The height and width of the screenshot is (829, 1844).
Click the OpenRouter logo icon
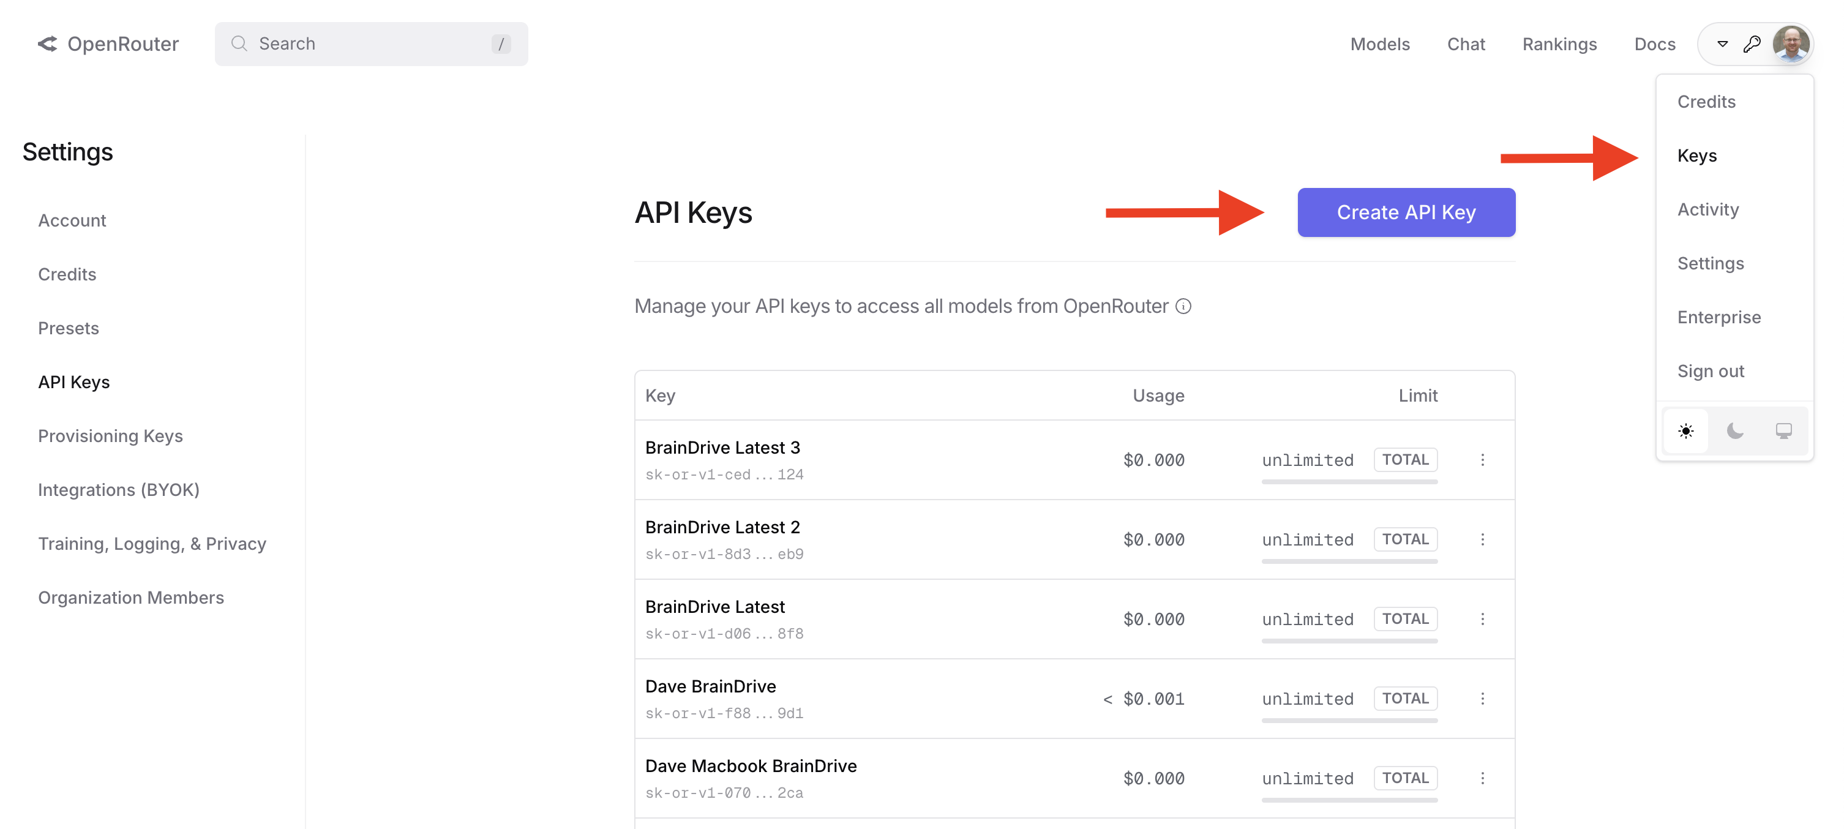click(47, 43)
